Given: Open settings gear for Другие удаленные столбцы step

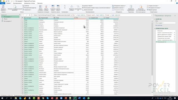Looking at the screenshot, I should (x=174, y=34).
